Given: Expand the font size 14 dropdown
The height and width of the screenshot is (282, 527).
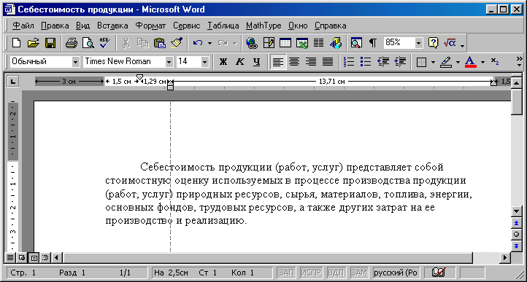Looking at the screenshot, I should tap(204, 62).
